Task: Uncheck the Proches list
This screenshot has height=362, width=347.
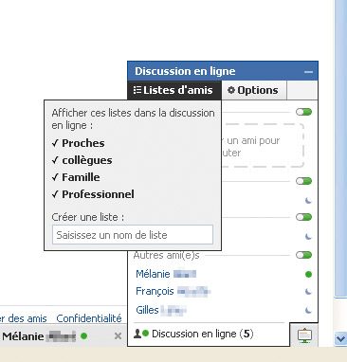Action: click(79, 143)
